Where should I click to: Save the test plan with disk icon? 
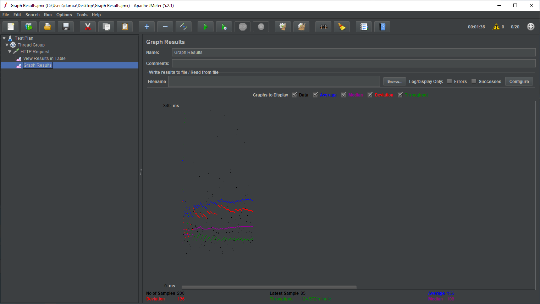click(66, 27)
